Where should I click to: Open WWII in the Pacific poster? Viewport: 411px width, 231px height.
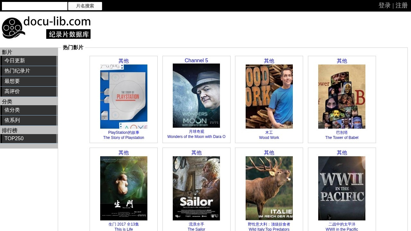342,188
